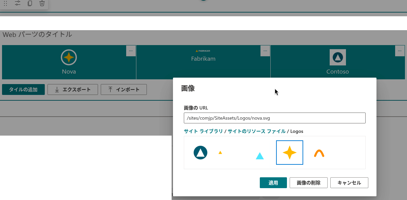The image size is (407, 200).
Task: Choose the yellow four-point star thumbnail
Action: click(290, 153)
